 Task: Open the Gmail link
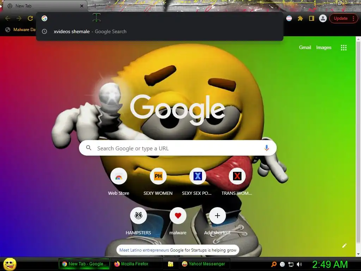coord(305,48)
